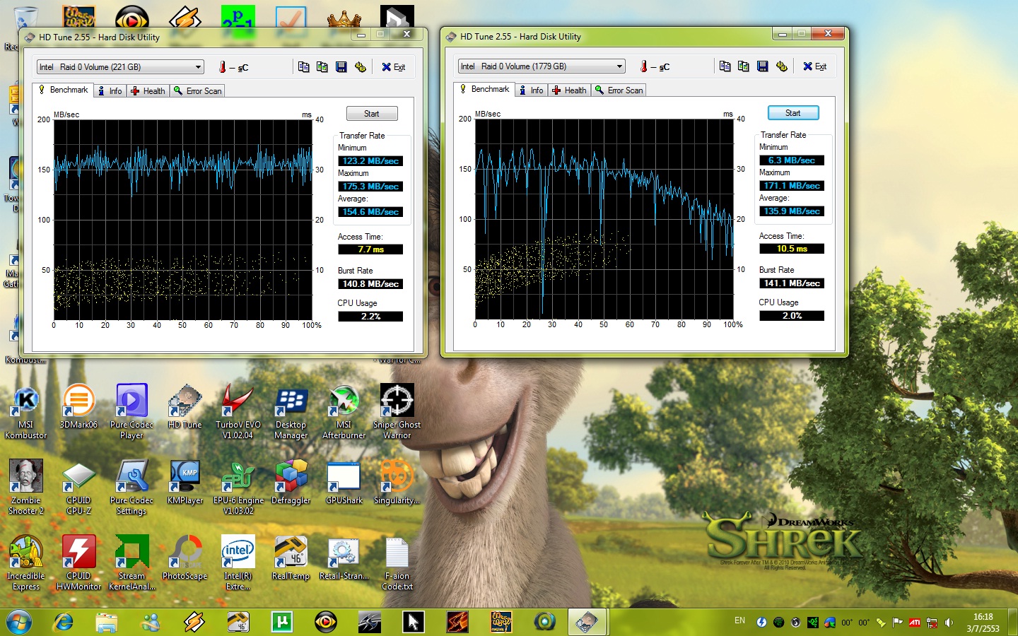Copy results as text in the 1779 GB window

pyautogui.click(x=725, y=66)
